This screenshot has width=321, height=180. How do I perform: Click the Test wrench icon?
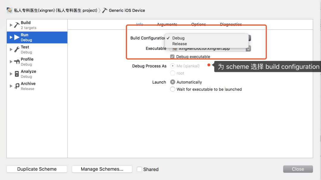coord(17,49)
